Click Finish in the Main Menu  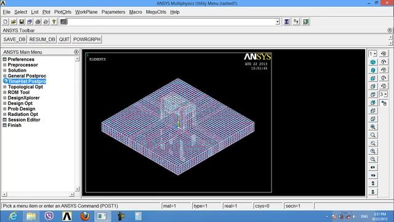pyautogui.click(x=14, y=125)
